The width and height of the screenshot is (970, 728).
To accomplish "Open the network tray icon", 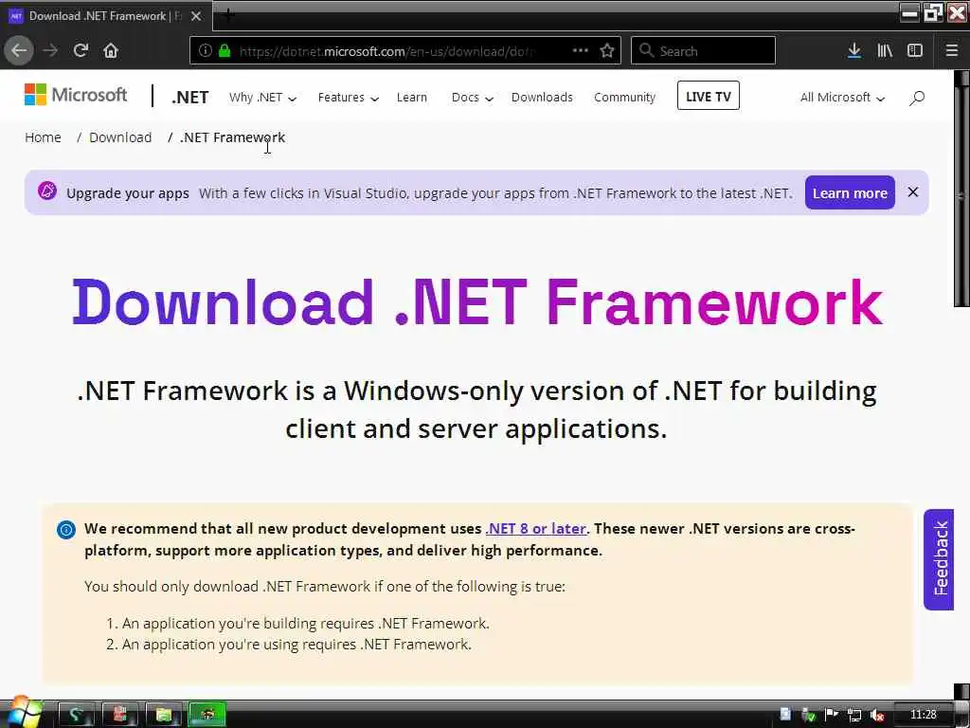I will pos(854,715).
